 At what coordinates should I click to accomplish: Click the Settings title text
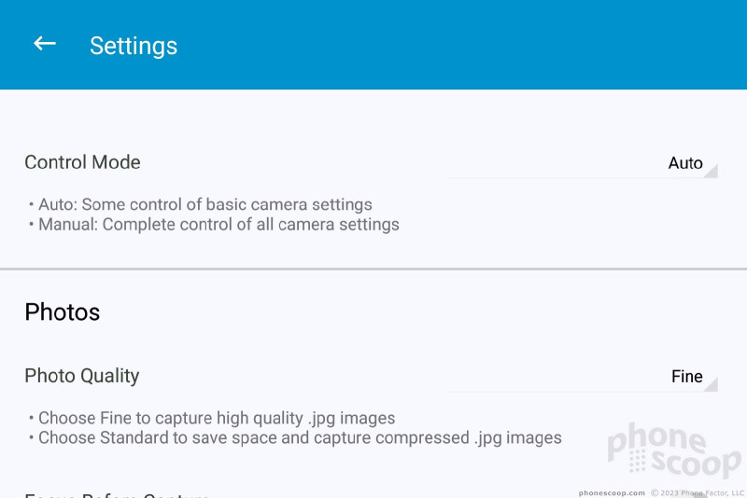[x=134, y=46]
